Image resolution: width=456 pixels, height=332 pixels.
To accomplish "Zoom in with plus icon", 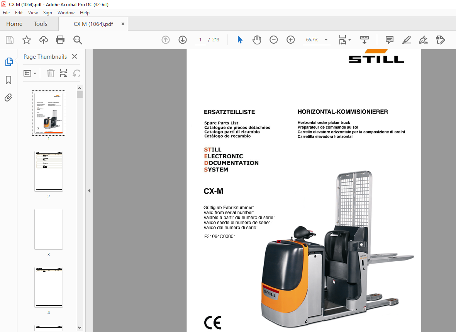I will pyautogui.click(x=290, y=39).
